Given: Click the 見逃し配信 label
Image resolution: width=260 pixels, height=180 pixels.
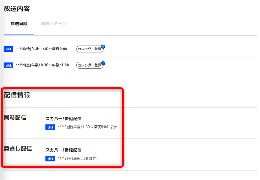Looking at the screenshot, I should pyautogui.click(x=18, y=149).
